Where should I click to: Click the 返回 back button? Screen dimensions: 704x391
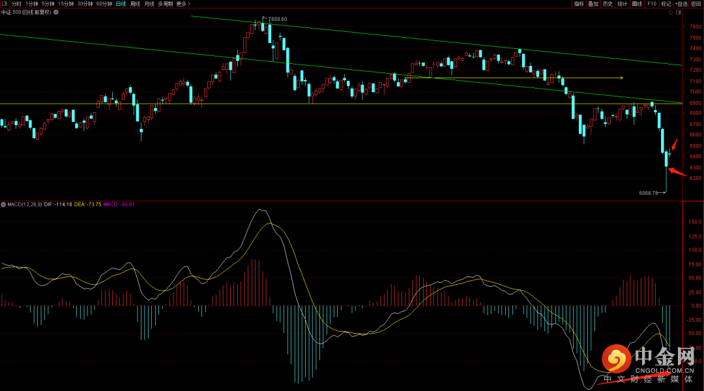tap(696, 4)
